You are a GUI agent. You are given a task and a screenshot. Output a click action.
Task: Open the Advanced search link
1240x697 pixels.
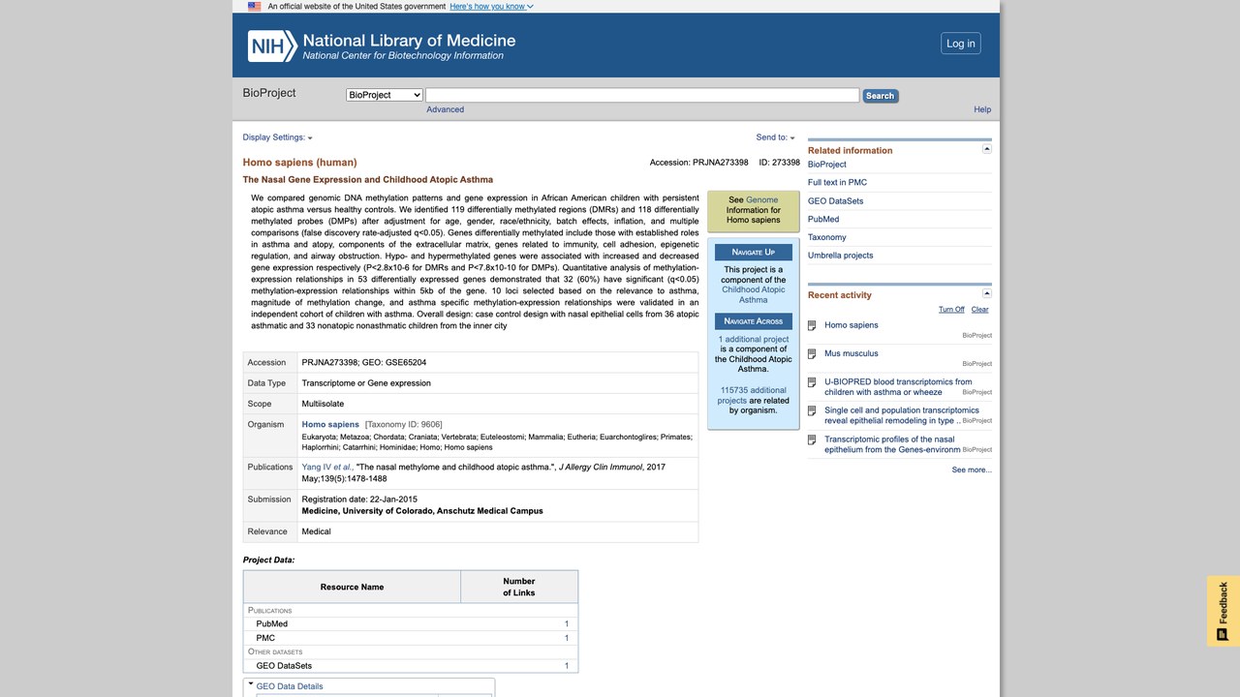(x=446, y=109)
